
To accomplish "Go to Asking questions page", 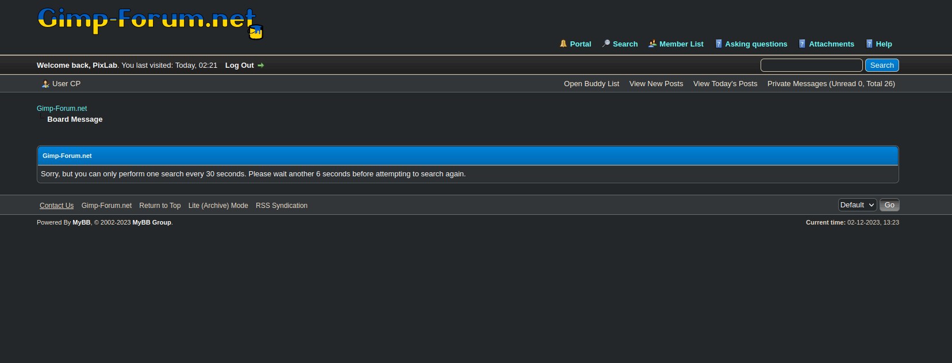I will (756, 44).
